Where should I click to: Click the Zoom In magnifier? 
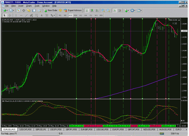click(x=103, y=11)
